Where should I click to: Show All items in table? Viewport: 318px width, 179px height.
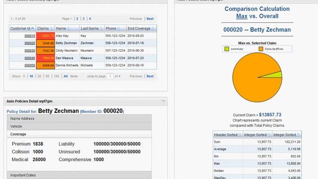[66, 76]
